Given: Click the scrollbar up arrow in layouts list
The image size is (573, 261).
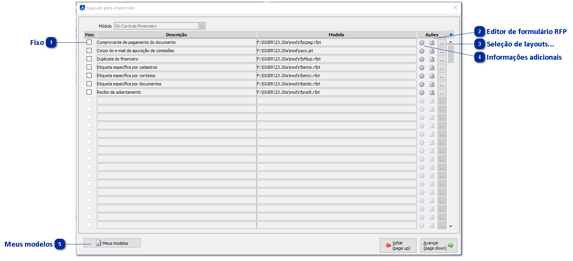Looking at the screenshot, I should [450, 42].
